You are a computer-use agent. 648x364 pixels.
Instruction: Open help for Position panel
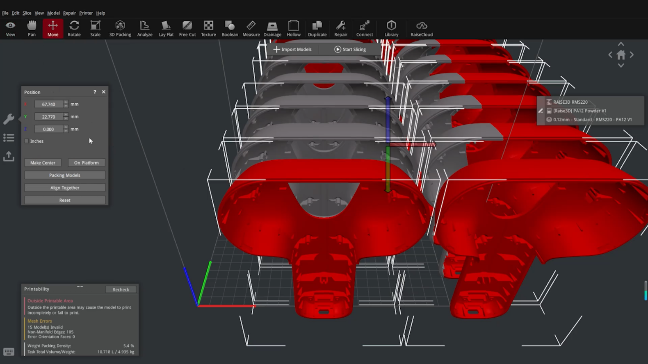click(x=95, y=92)
